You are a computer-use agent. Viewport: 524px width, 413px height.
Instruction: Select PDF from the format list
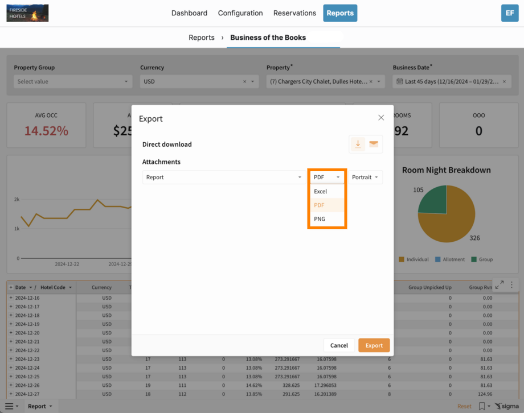pos(327,205)
